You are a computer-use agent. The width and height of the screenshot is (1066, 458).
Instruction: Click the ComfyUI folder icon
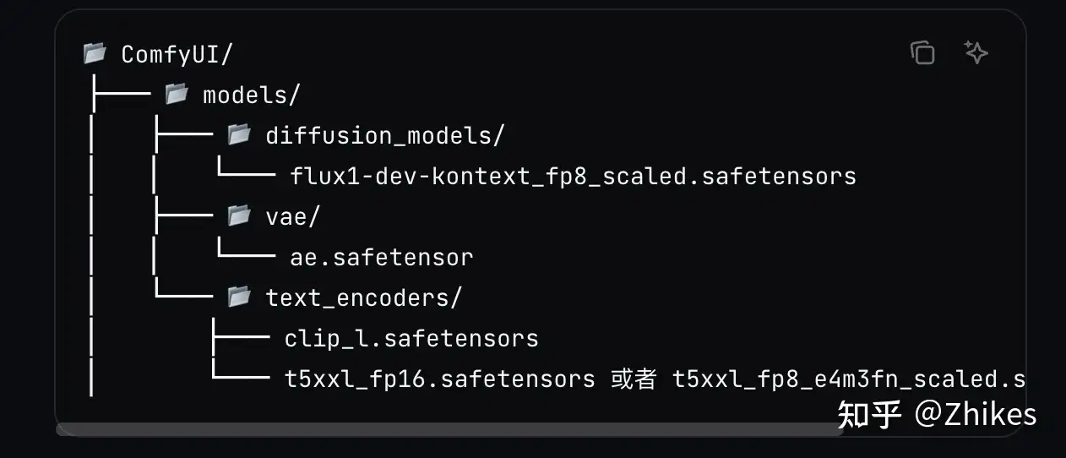tap(95, 53)
